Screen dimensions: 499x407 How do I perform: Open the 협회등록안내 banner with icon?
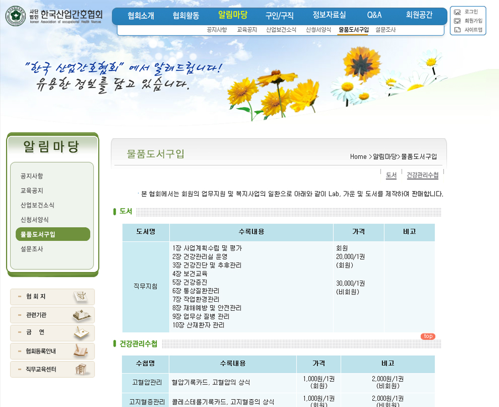point(52,351)
